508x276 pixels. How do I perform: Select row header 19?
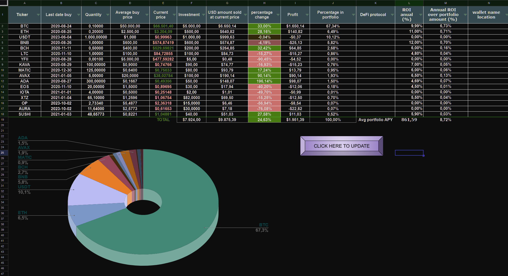pyautogui.click(x=3, y=120)
